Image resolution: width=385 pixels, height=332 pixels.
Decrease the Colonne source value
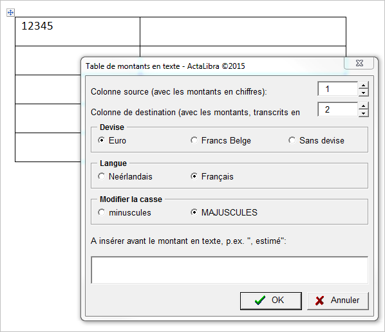[x=363, y=93]
